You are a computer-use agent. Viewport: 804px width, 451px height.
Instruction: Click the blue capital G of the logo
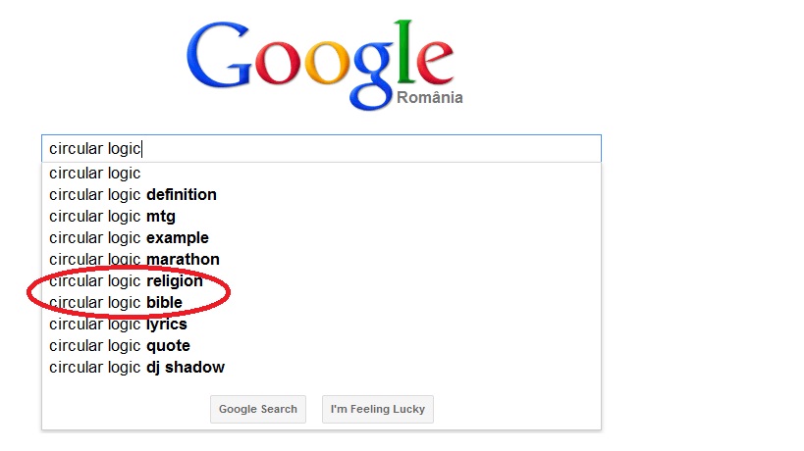tap(220, 55)
